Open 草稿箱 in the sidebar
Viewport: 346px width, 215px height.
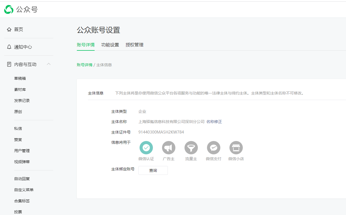tap(20, 78)
